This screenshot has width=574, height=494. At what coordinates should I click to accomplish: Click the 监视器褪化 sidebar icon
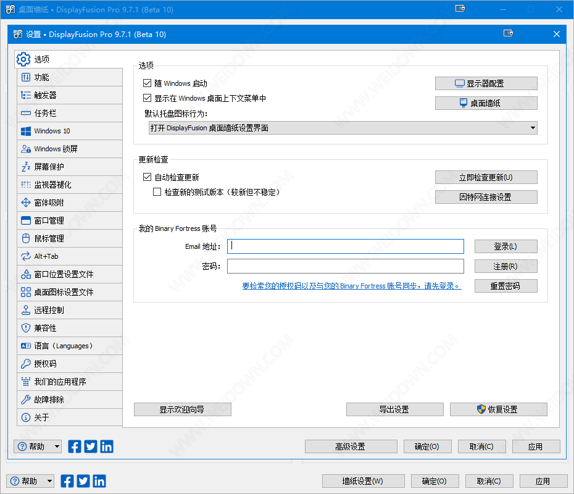(26, 185)
